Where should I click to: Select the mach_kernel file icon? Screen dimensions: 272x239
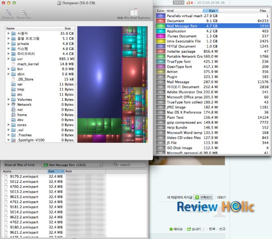[13, 64]
